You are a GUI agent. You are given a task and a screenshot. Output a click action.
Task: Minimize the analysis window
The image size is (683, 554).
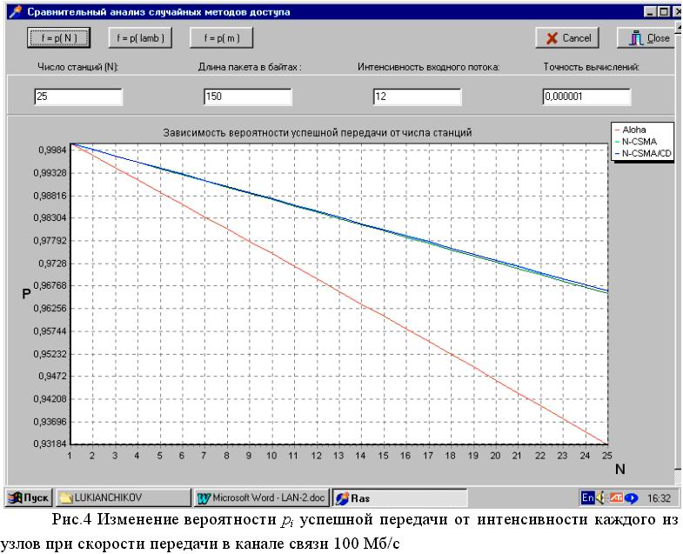tap(650, 12)
